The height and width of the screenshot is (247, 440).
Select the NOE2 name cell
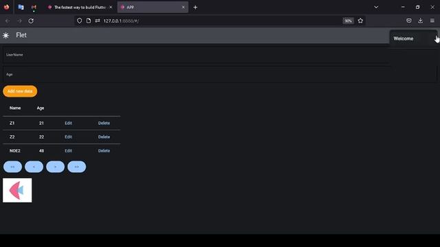point(15,151)
